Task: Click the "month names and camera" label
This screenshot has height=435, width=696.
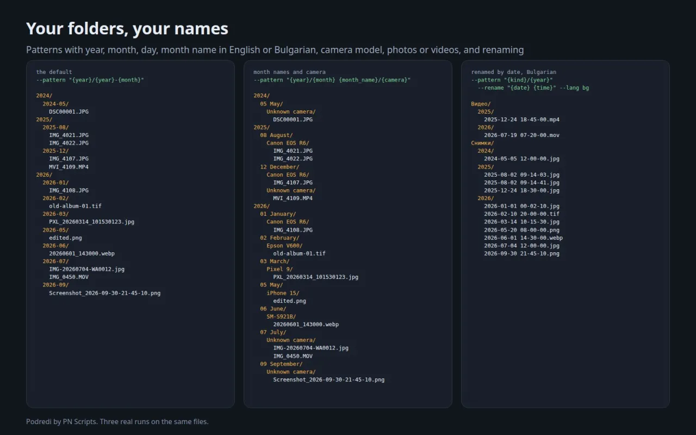Action: click(289, 72)
